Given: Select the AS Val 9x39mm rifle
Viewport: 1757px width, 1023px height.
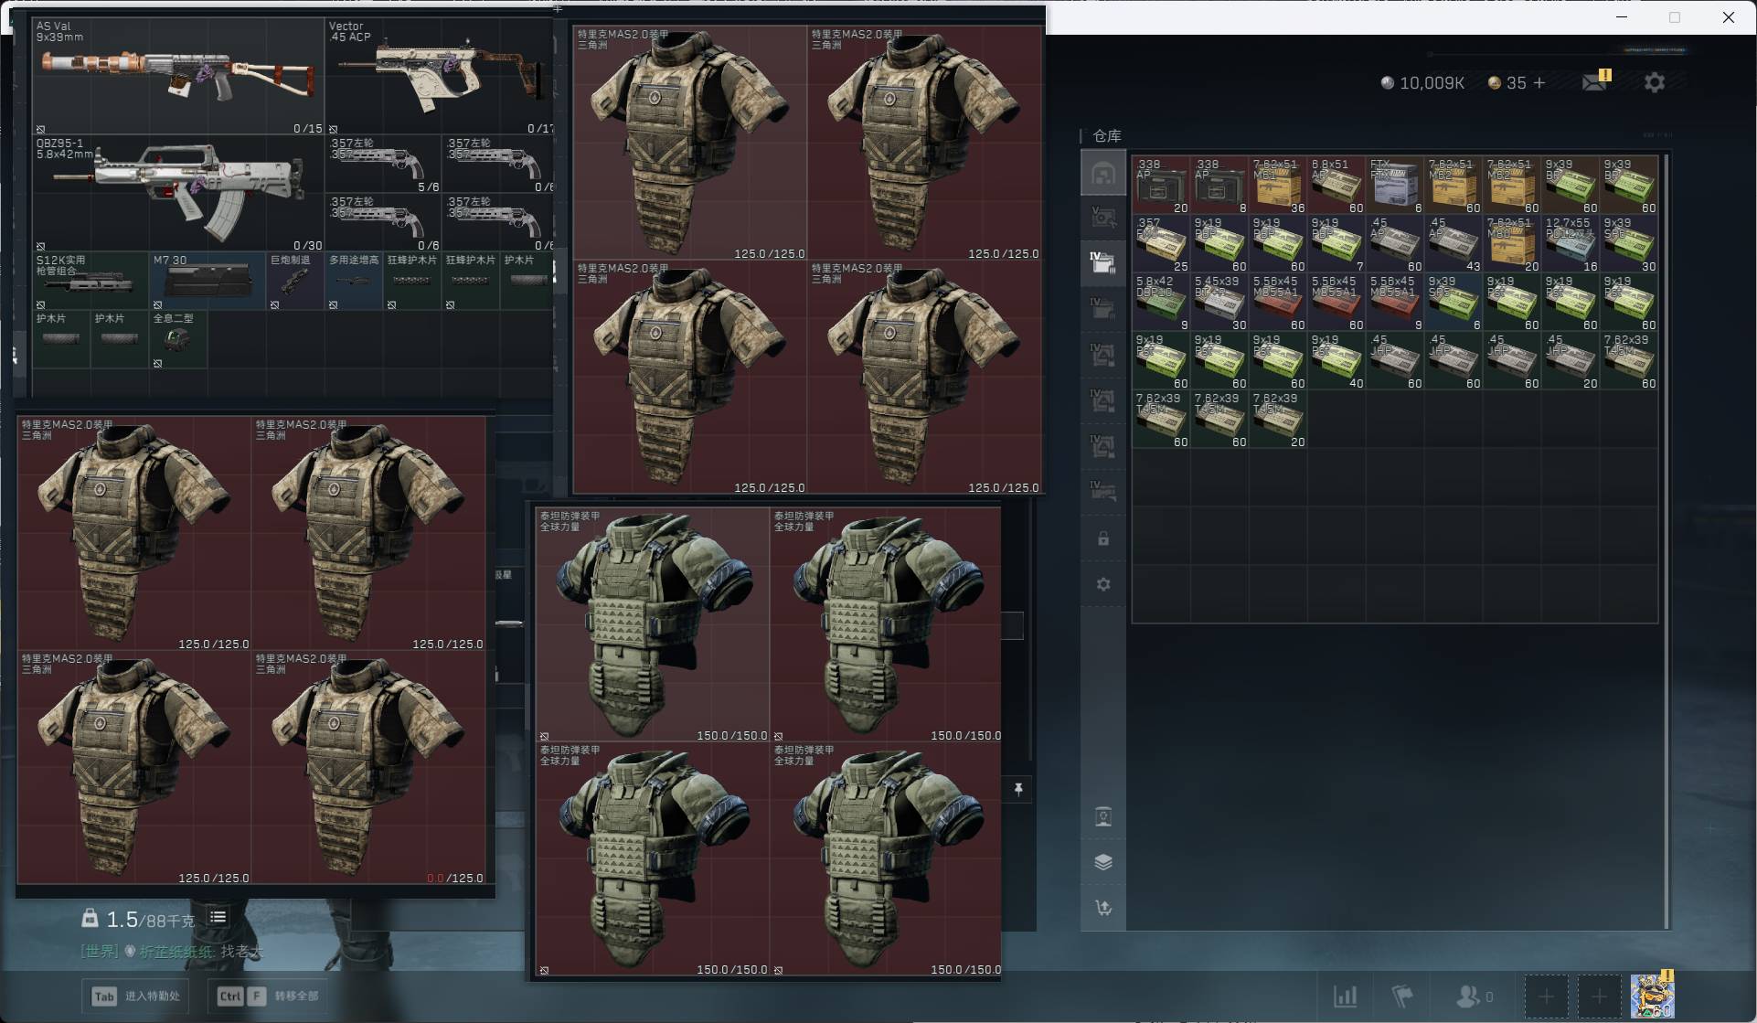Looking at the screenshot, I should [178, 77].
